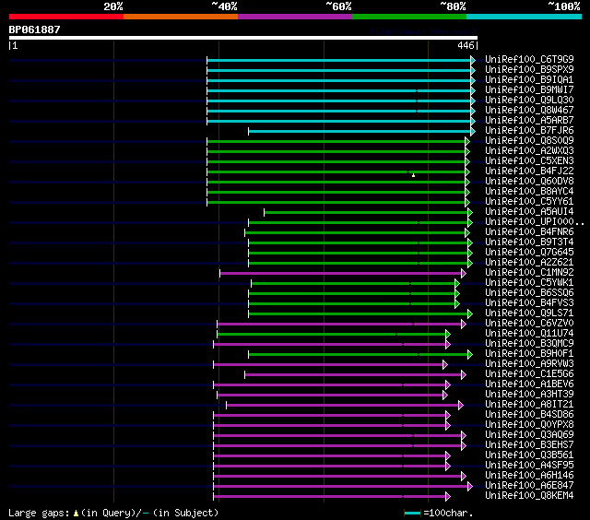Click the UniRef100_A5AUI4 label
590x520 pixels.
pos(529,212)
